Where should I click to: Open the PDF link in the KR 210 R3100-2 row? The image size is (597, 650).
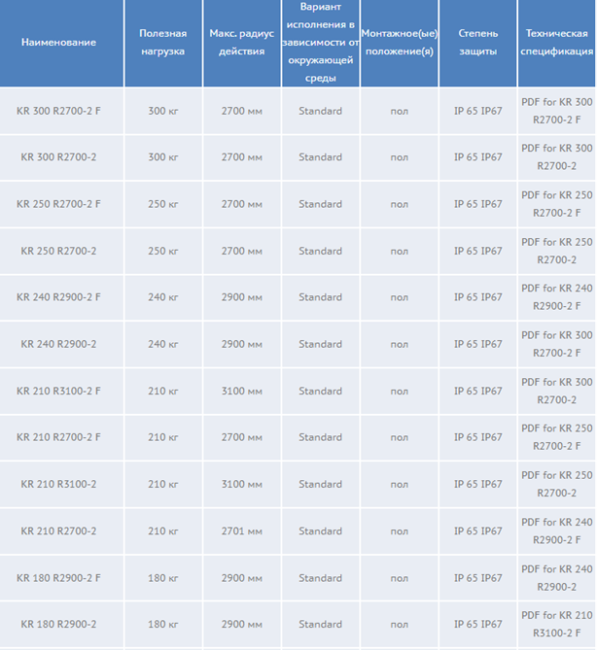557,485
